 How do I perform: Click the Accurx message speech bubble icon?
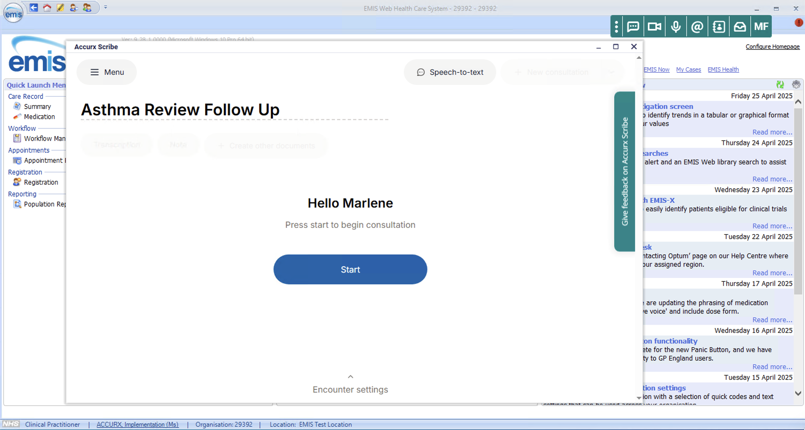click(x=633, y=26)
